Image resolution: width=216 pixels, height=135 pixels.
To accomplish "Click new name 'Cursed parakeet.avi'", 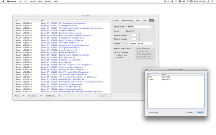I will [67, 31].
